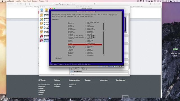Click the Safari forward button
Screen dimensions: 180x101
(17, 4)
